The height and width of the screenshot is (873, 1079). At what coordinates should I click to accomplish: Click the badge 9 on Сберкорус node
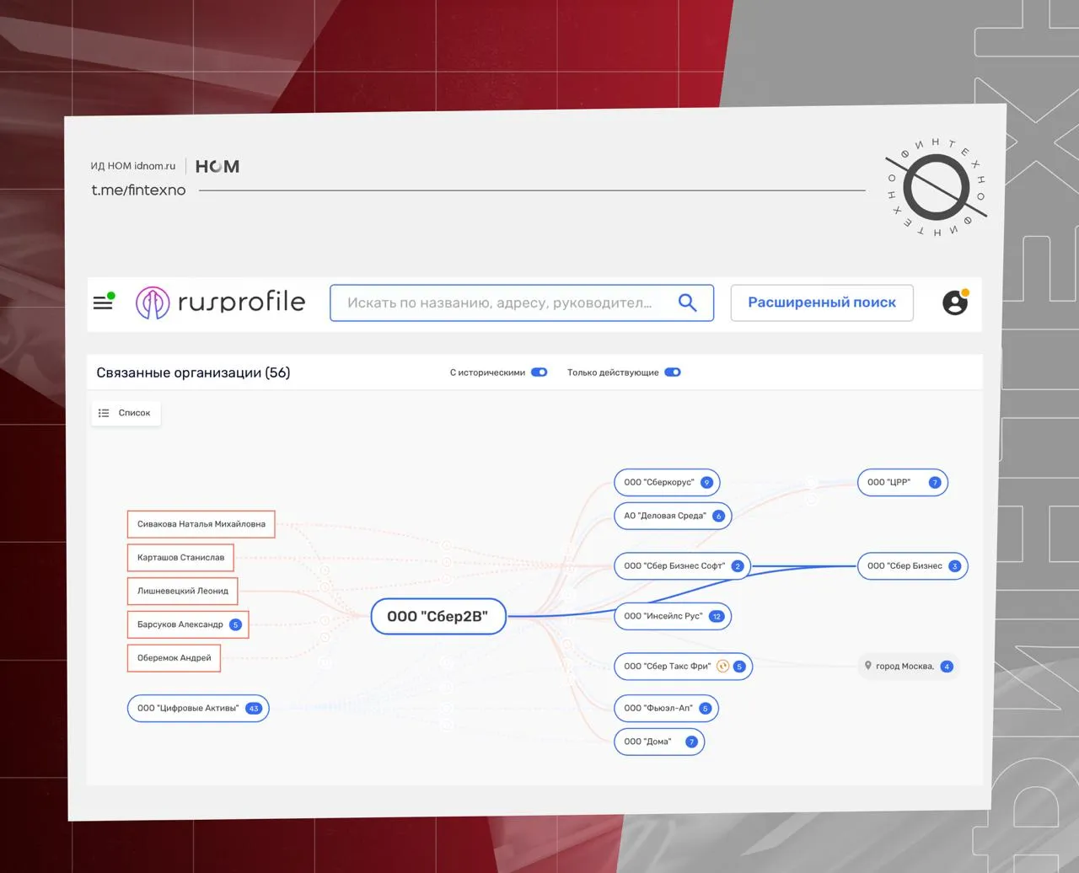706,483
